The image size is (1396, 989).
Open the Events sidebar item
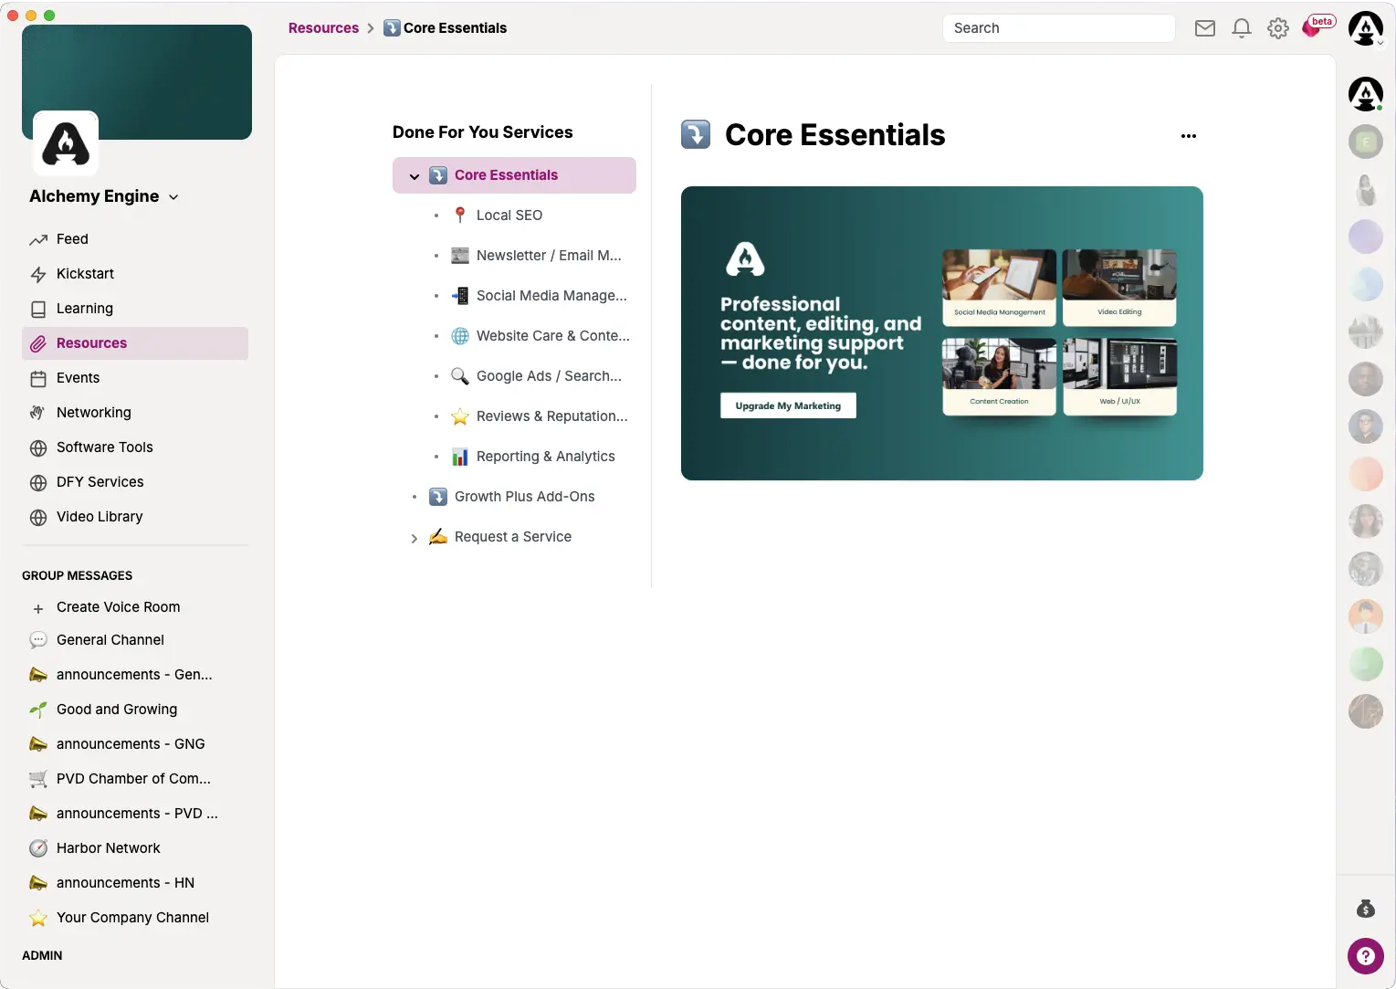click(x=78, y=378)
